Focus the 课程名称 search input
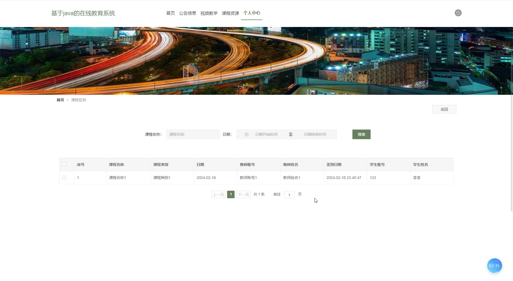The image size is (513, 281). click(193, 134)
